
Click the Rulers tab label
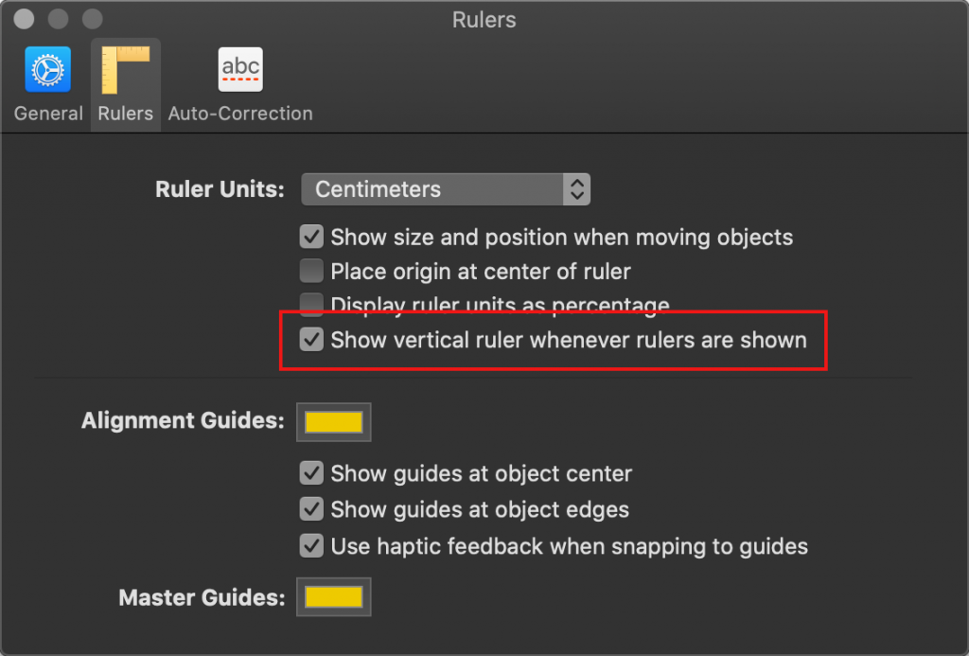click(126, 114)
